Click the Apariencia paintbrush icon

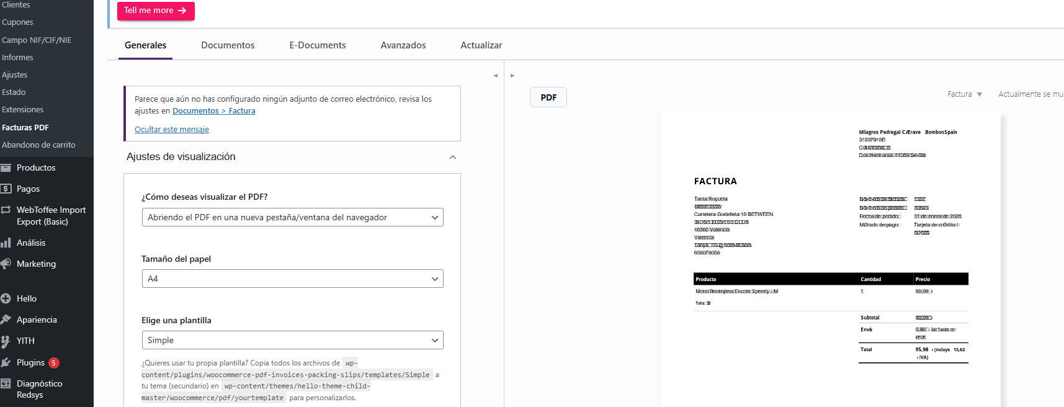coord(6,320)
